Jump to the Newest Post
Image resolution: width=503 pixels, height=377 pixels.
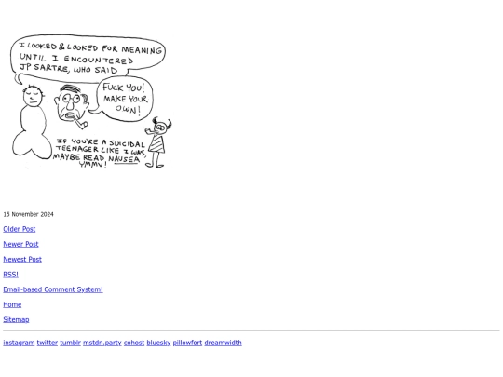click(x=22, y=259)
